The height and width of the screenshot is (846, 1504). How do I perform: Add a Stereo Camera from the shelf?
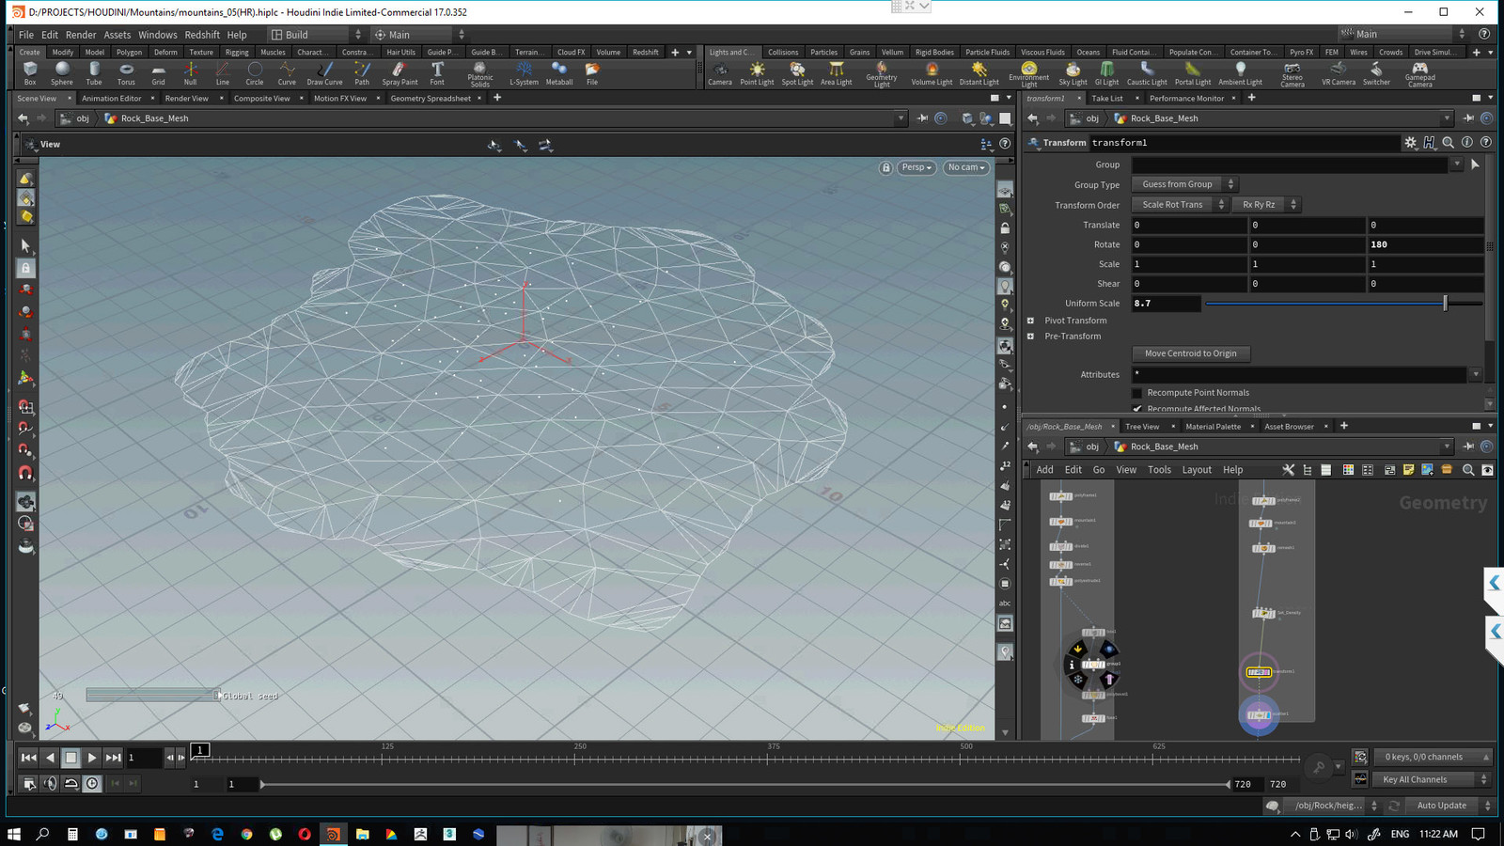(x=1292, y=74)
